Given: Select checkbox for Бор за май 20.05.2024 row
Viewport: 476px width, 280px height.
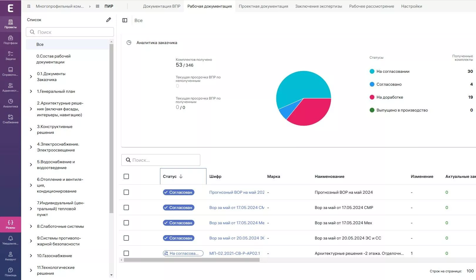Looking at the screenshot, I should click(x=126, y=238).
